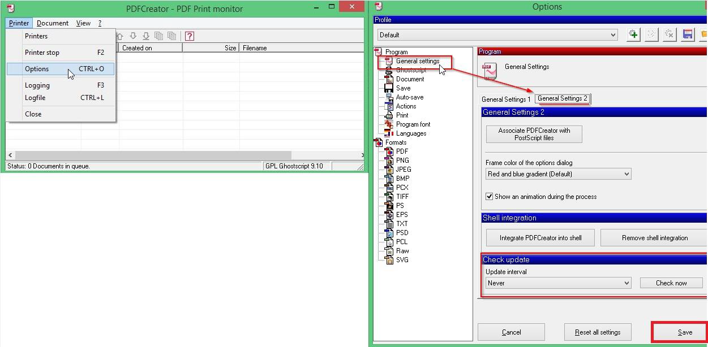
Task: Click the Reset all settings button
Action: coord(598,332)
